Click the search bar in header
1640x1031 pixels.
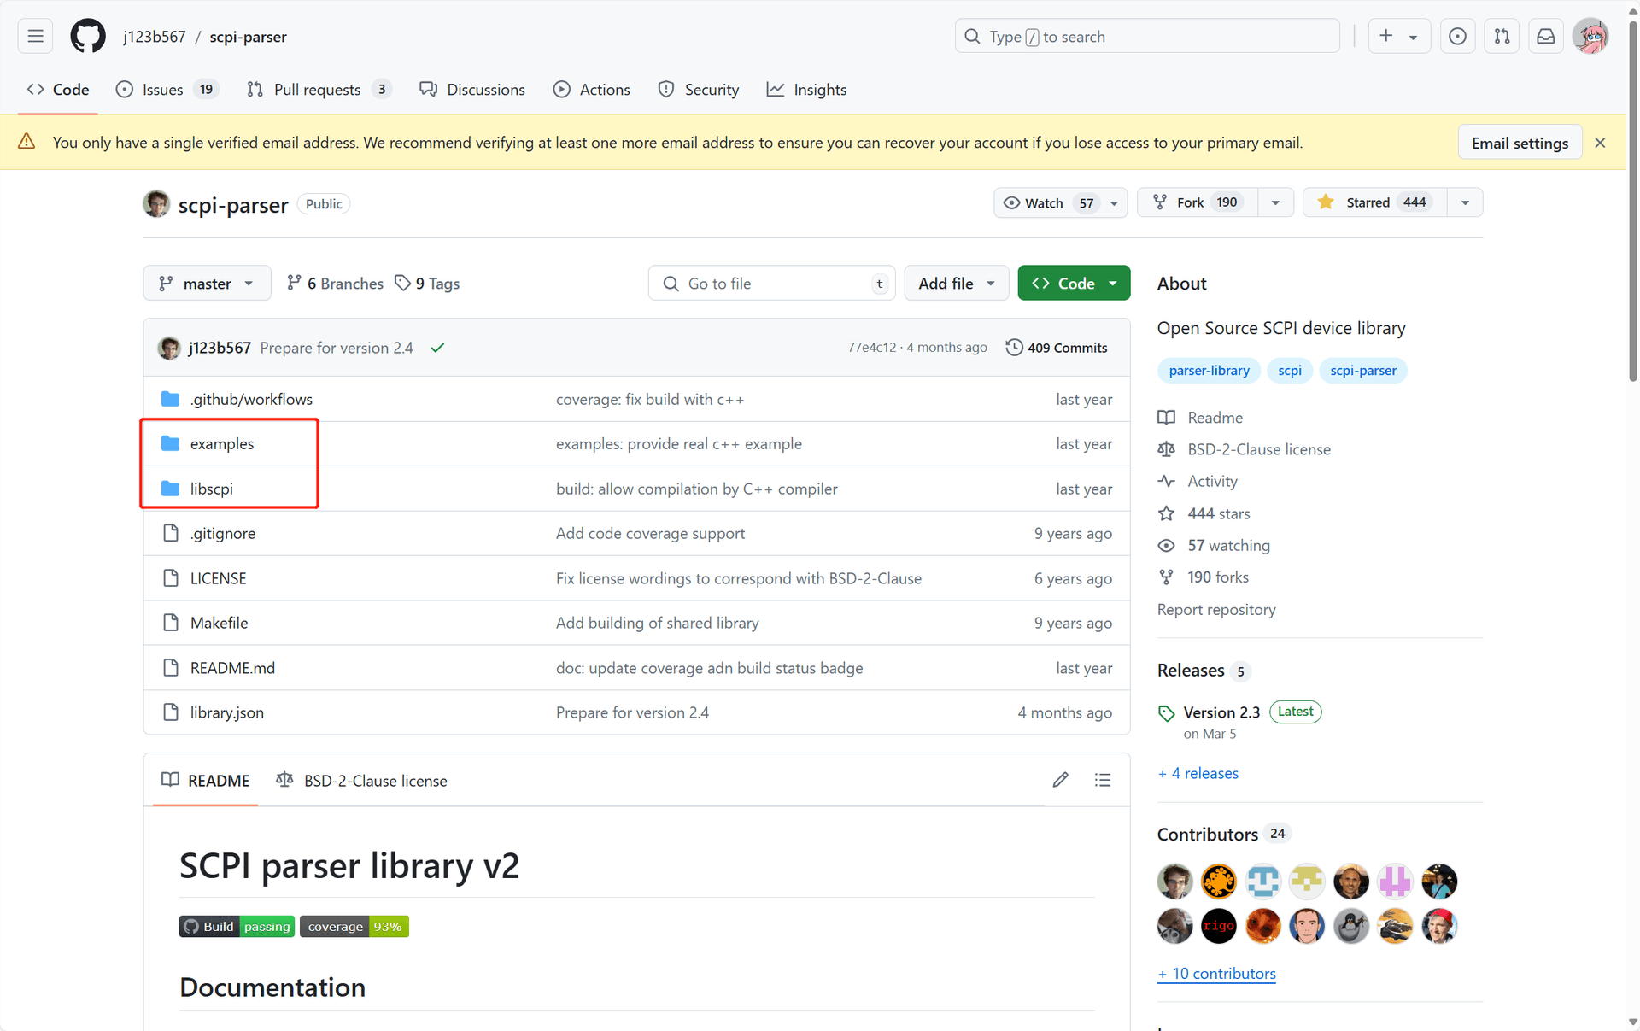tap(1147, 36)
